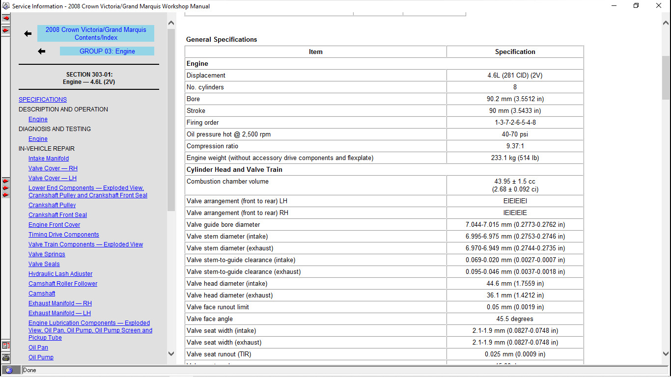Open Engine Lubrication Components Exploded View link
This screenshot has width=671, height=377.
click(90, 330)
